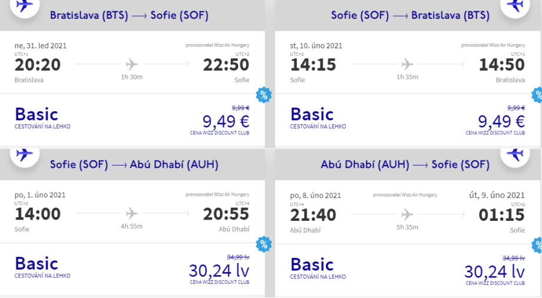The height and width of the screenshot is (298, 542).
Task: Click the 30,24 lv price for Abú Dhabí–Sofie
Action: (x=494, y=271)
